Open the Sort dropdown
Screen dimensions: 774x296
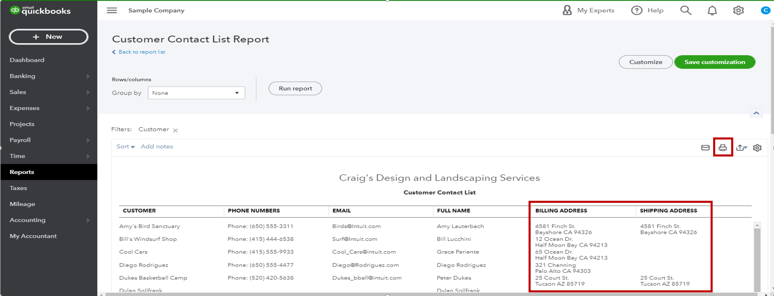click(x=125, y=147)
